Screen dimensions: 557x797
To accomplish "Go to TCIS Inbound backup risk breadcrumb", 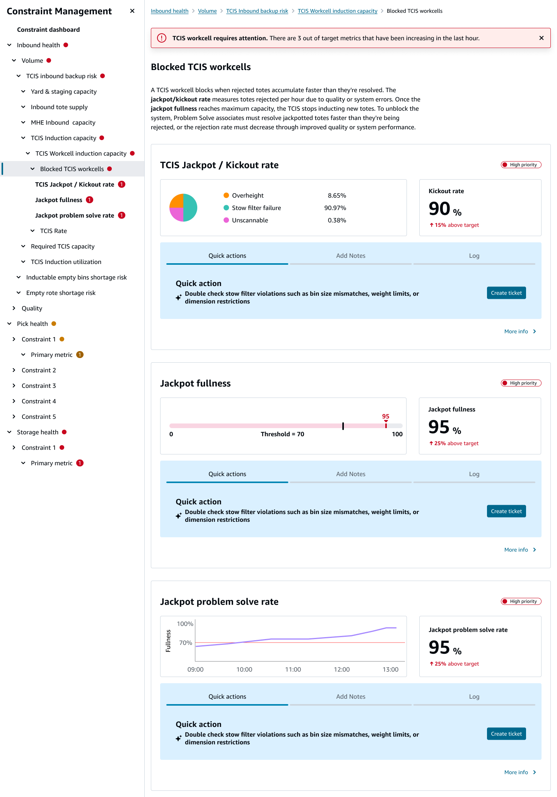I will 257,11.
